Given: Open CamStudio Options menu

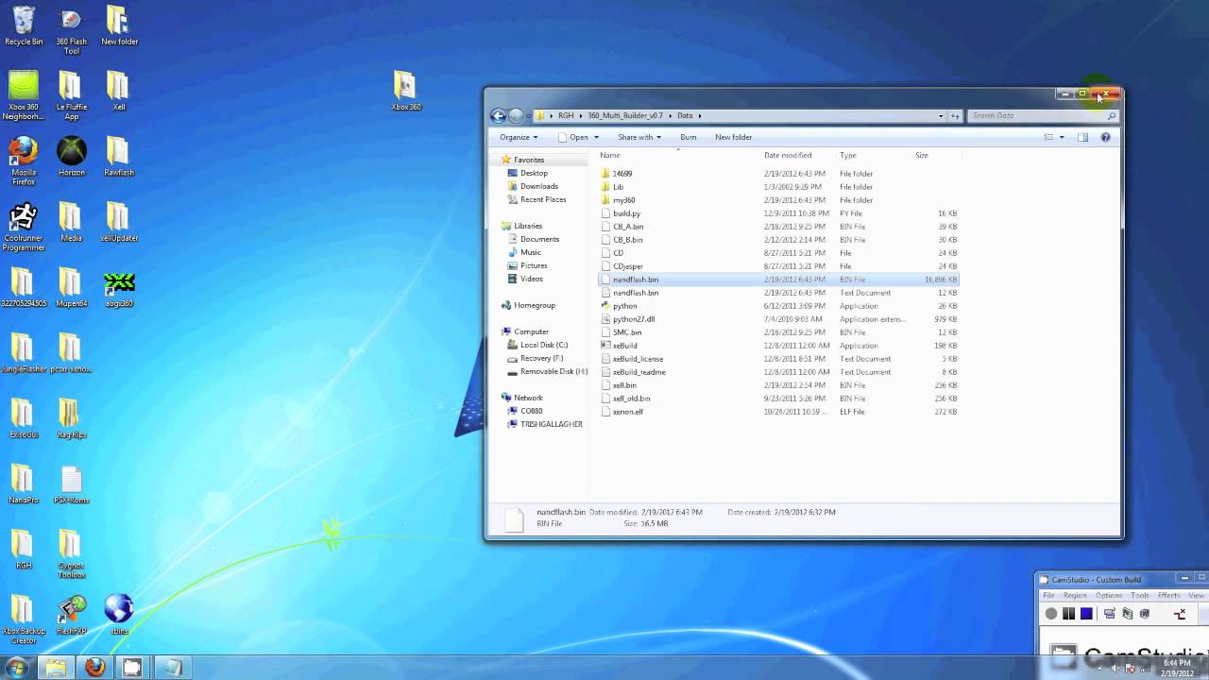Looking at the screenshot, I should pos(1109,596).
